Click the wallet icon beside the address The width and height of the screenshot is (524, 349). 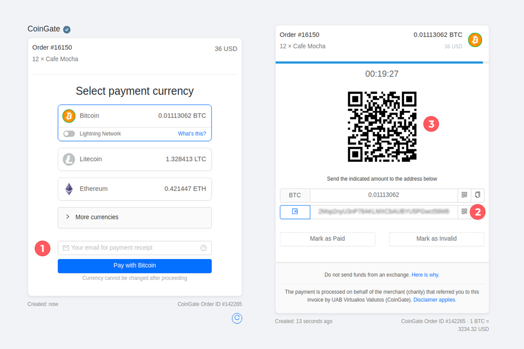click(295, 212)
